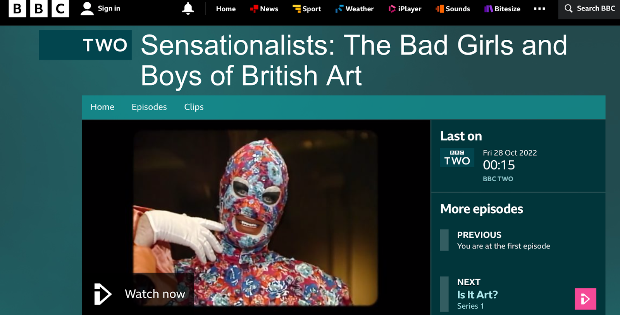620x315 pixels.
Task: Open the notifications bell icon
Action: pyautogui.click(x=188, y=9)
